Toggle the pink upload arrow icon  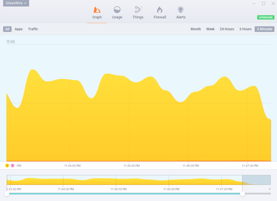(x=12, y=165)
